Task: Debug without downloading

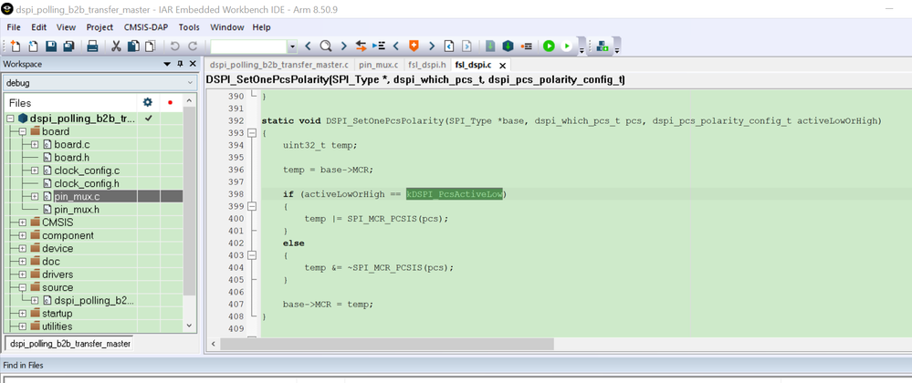Action: click(x=567, y=46)
